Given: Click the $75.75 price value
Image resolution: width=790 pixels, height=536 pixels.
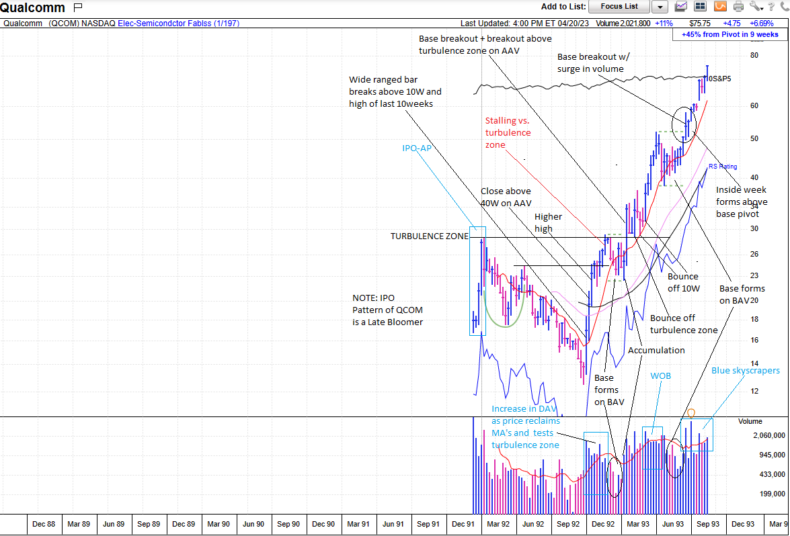Looking at the screenshot, I should tap(700, 23).
